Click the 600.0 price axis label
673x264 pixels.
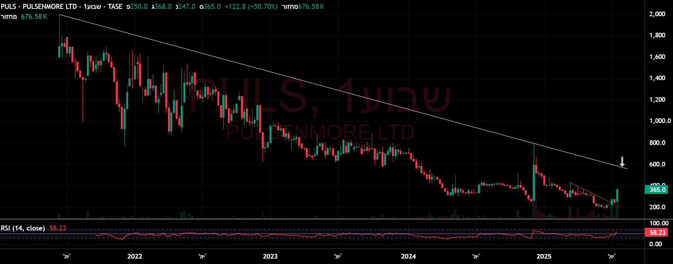pyautogui.click(x=657, y=164)
